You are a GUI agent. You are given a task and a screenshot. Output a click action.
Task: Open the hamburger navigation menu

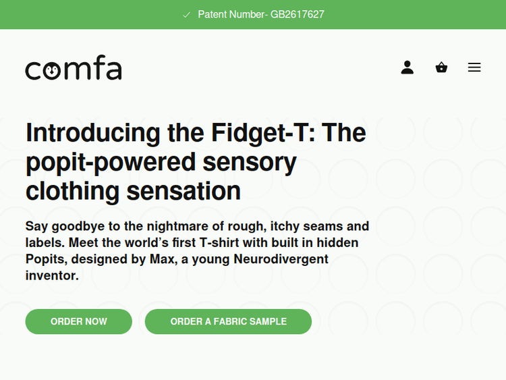pyautogui.click(x=474, y=67)
